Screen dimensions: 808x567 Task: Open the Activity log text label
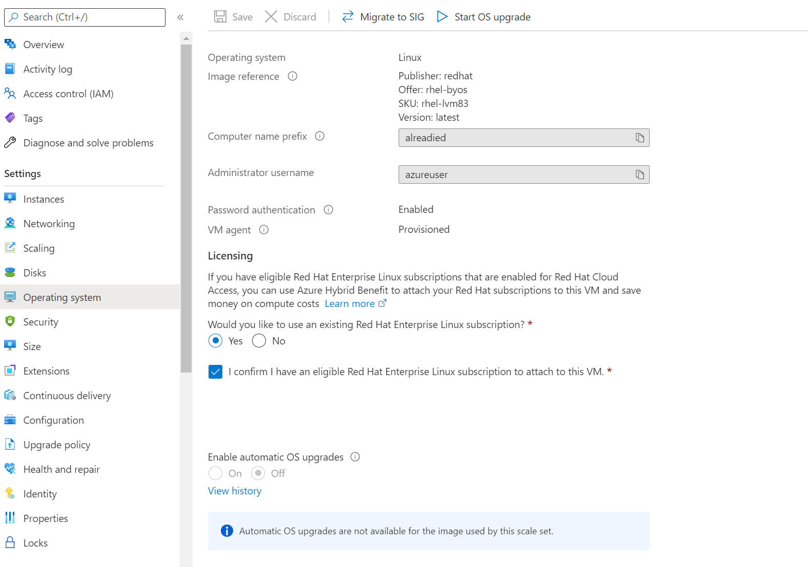coord(48,69)
